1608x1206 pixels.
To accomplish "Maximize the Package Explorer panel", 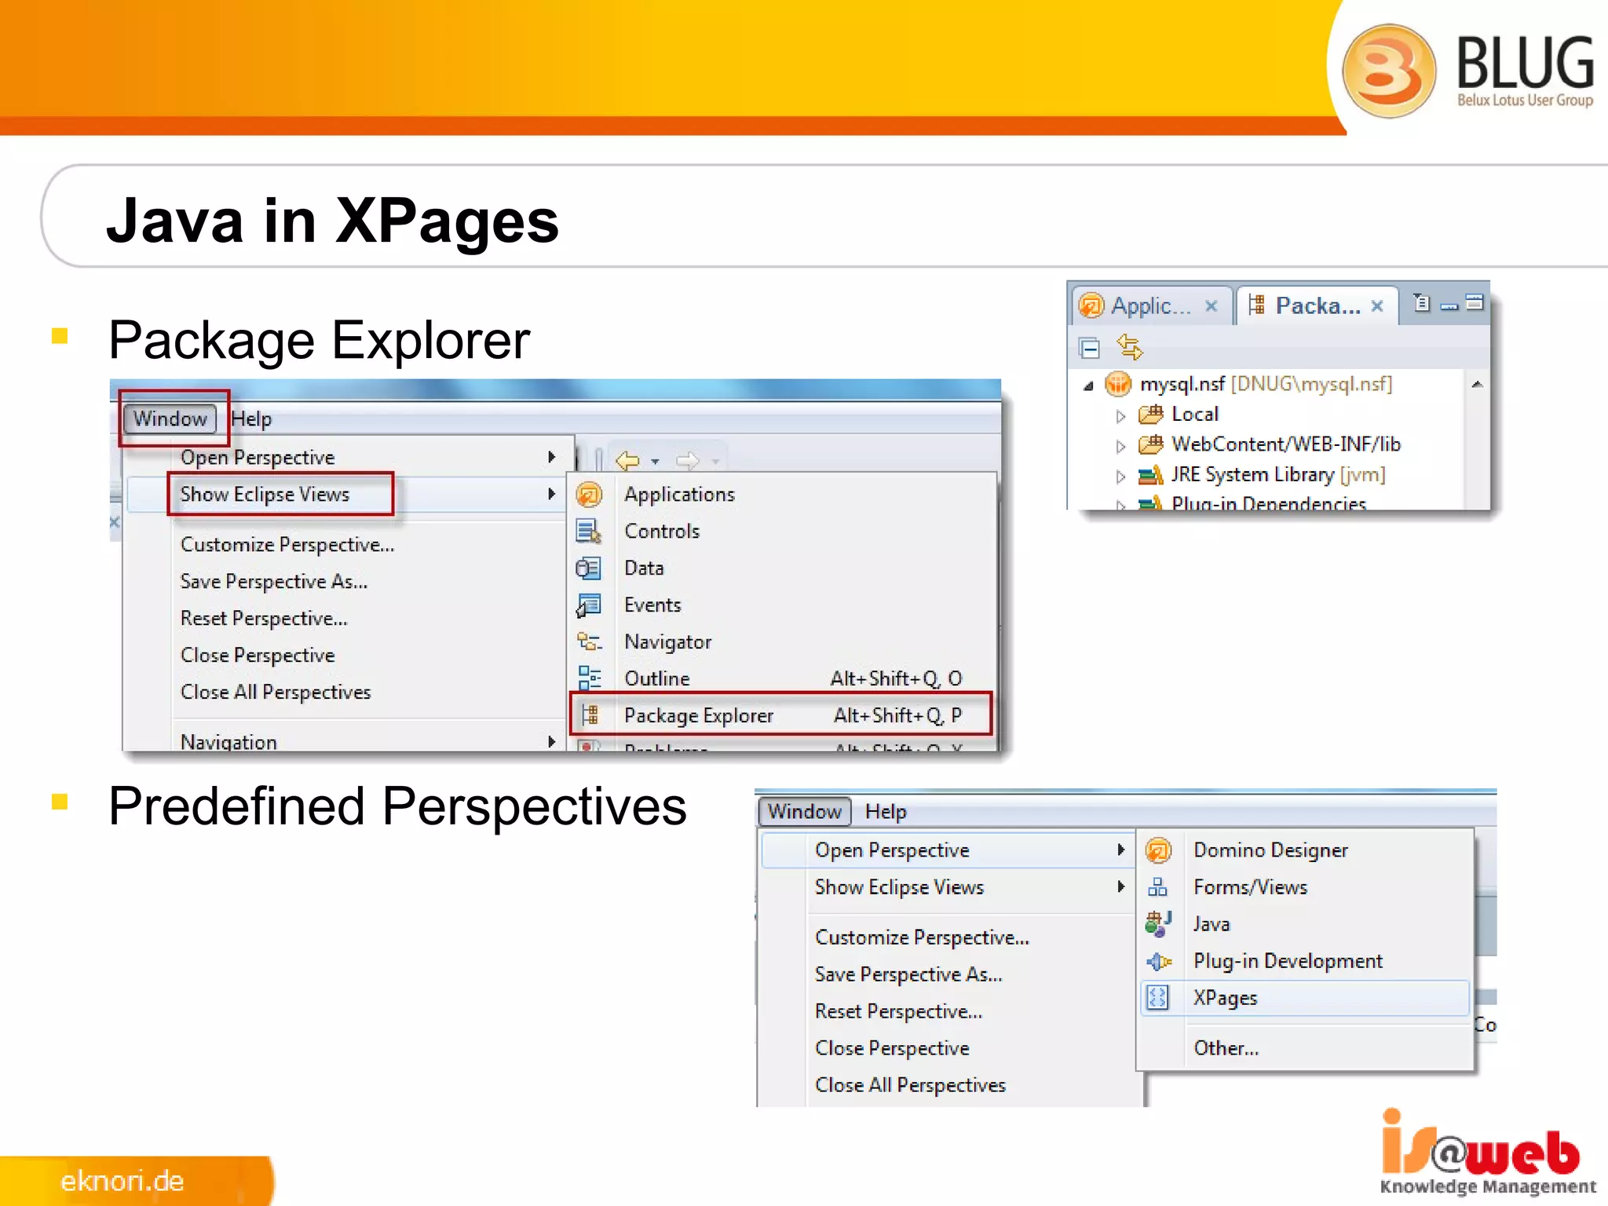I will pyautogui.click(x=1475, y=302).
